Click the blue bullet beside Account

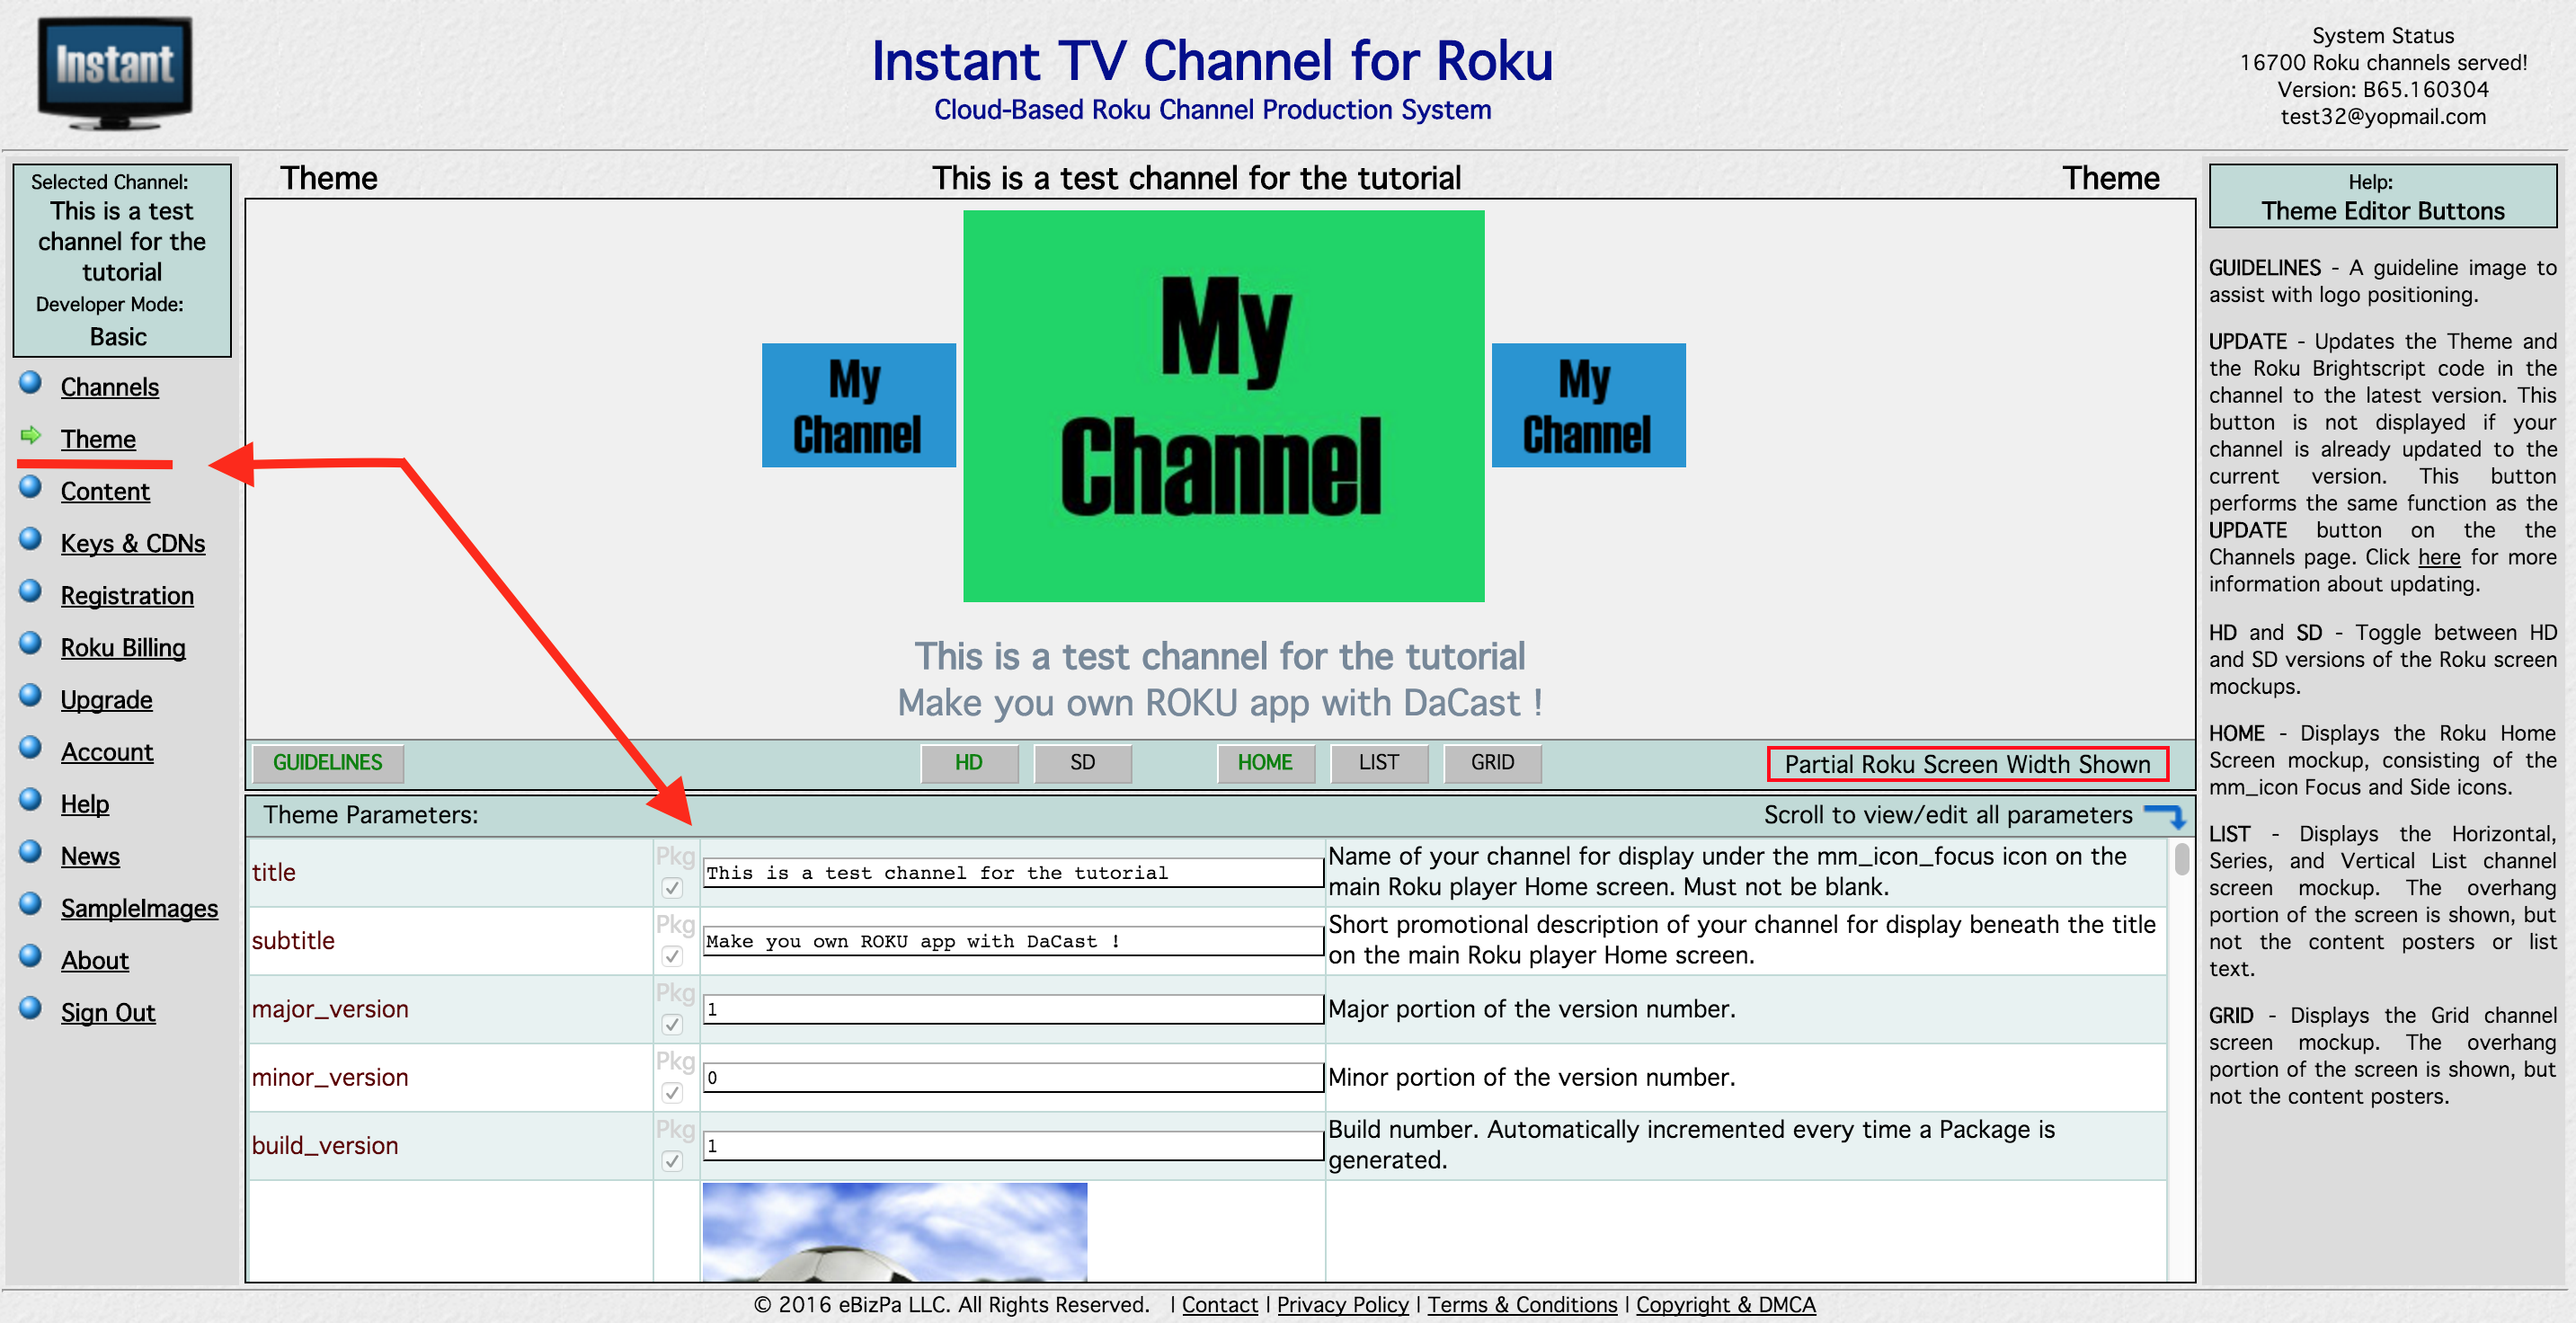[x=31, y=747]
